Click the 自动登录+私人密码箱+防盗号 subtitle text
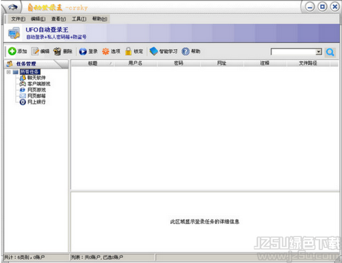Viewport: 342px width, 263px height. (56, 37)
